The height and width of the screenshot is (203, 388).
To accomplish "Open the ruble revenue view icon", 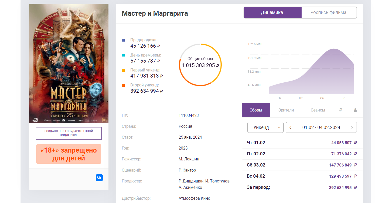I will click(341, 110).
